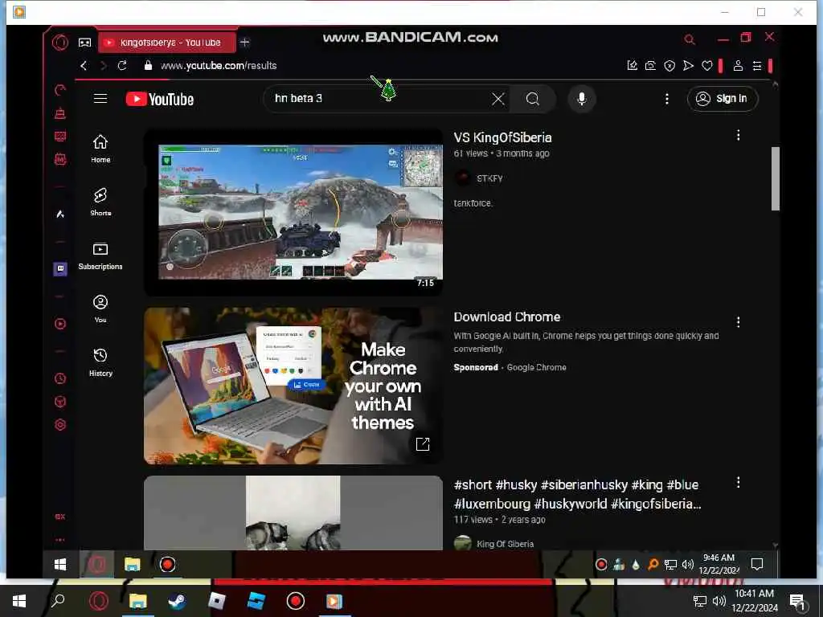Viewport: 823px width, 617px height.
Task: Reload the YouTube results page
Action: pos(122,66)
